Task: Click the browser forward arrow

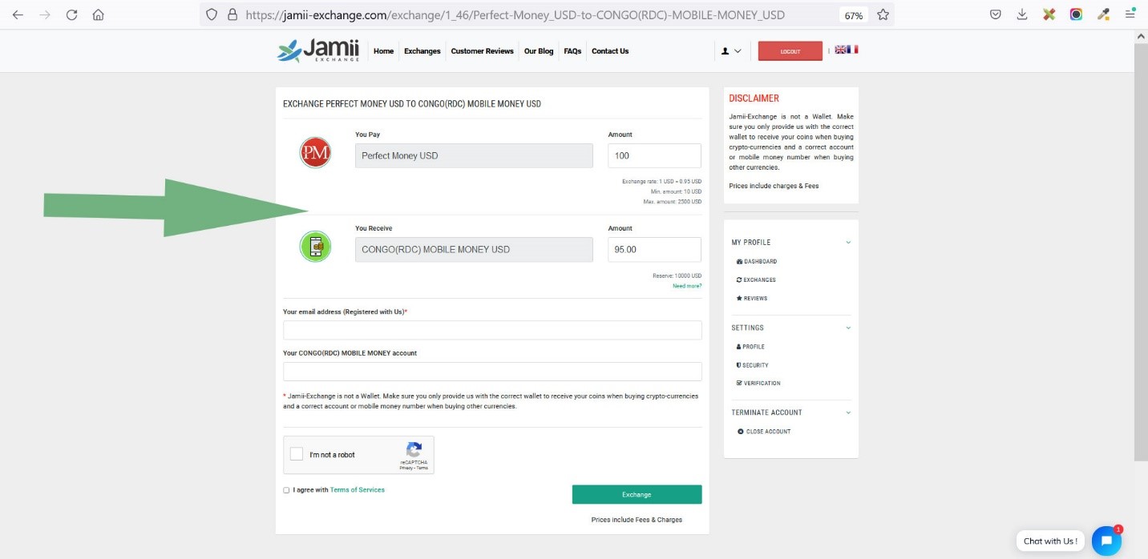Action: 45,14
